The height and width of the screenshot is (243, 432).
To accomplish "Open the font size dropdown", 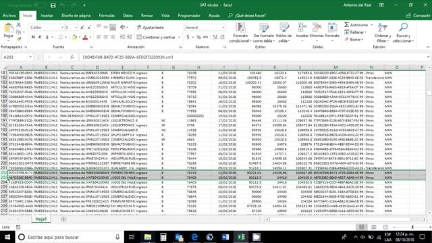I will click(76, 27).
